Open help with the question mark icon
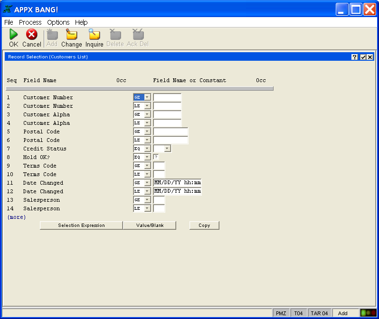379x319 pixels. 354,57
